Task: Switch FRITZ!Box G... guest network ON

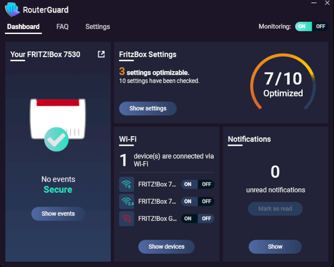Action: coord(189,219)
